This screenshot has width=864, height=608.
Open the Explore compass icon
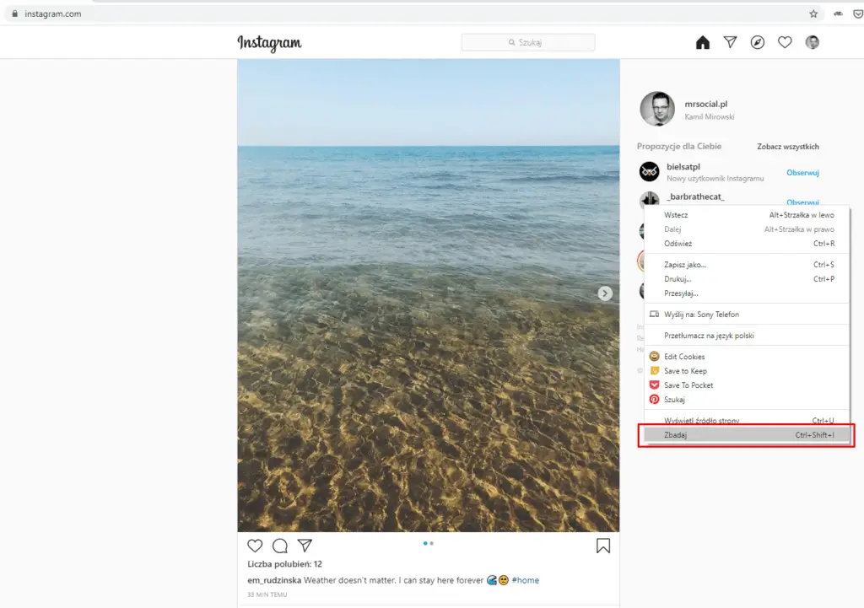[x=758, y=42]
